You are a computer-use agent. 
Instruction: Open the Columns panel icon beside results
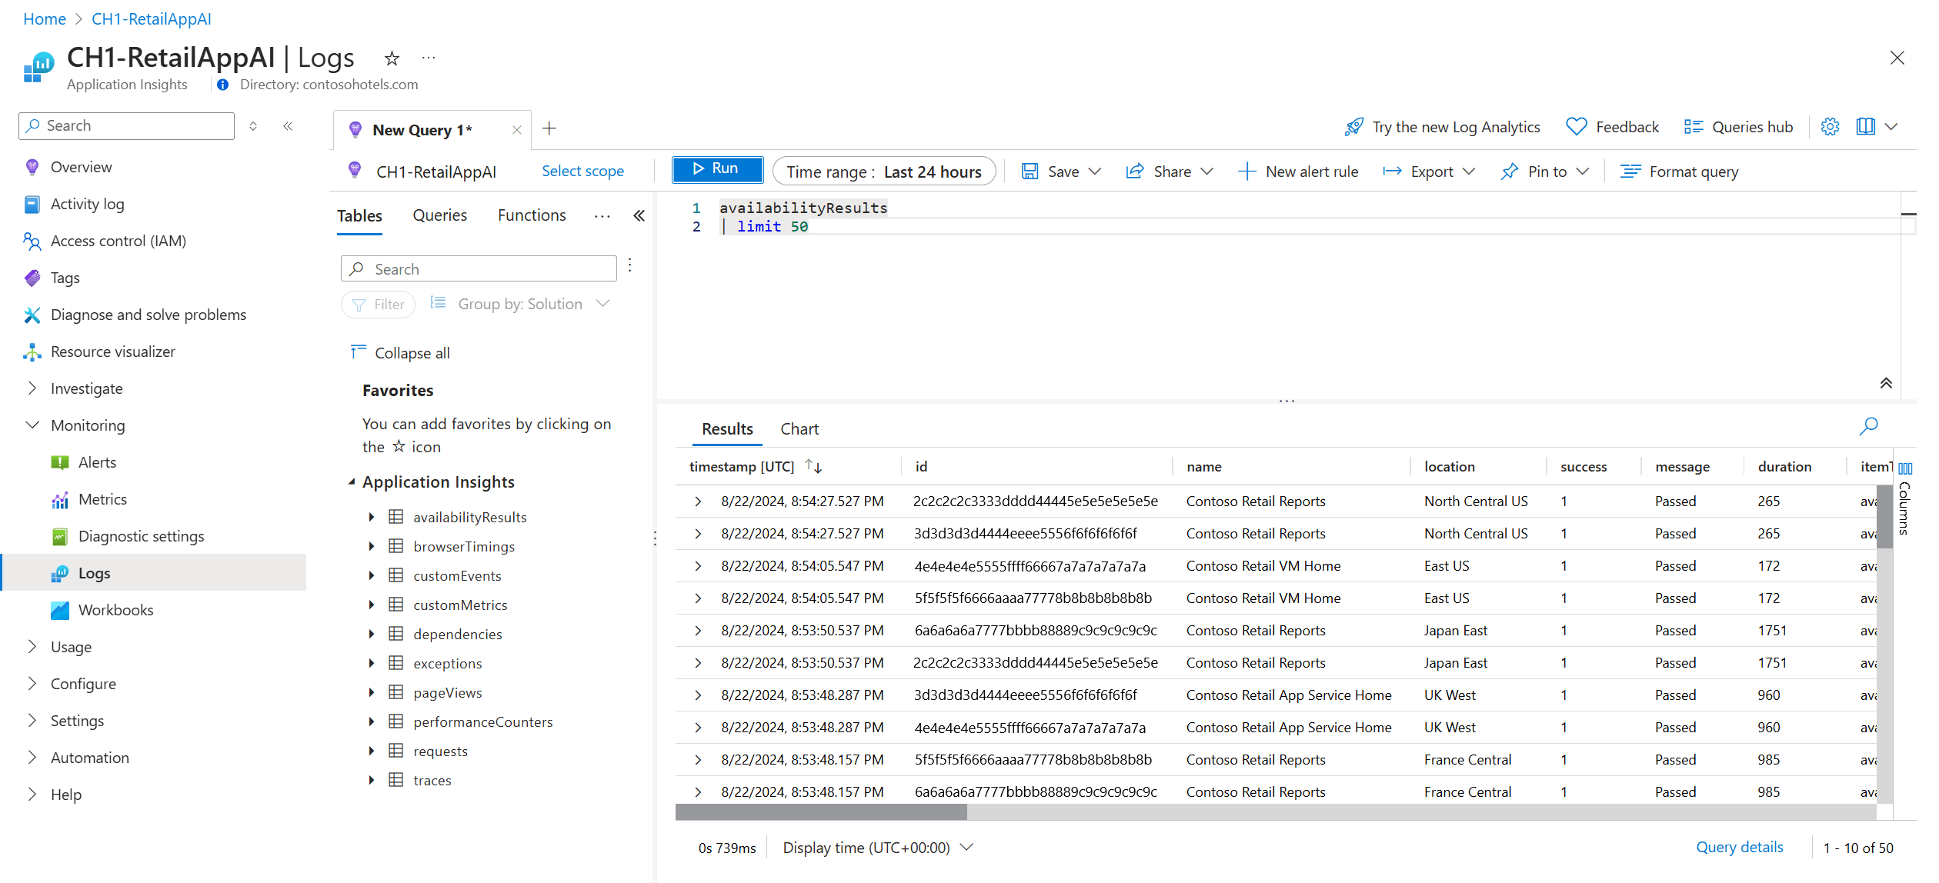[x=1904, y=468]
